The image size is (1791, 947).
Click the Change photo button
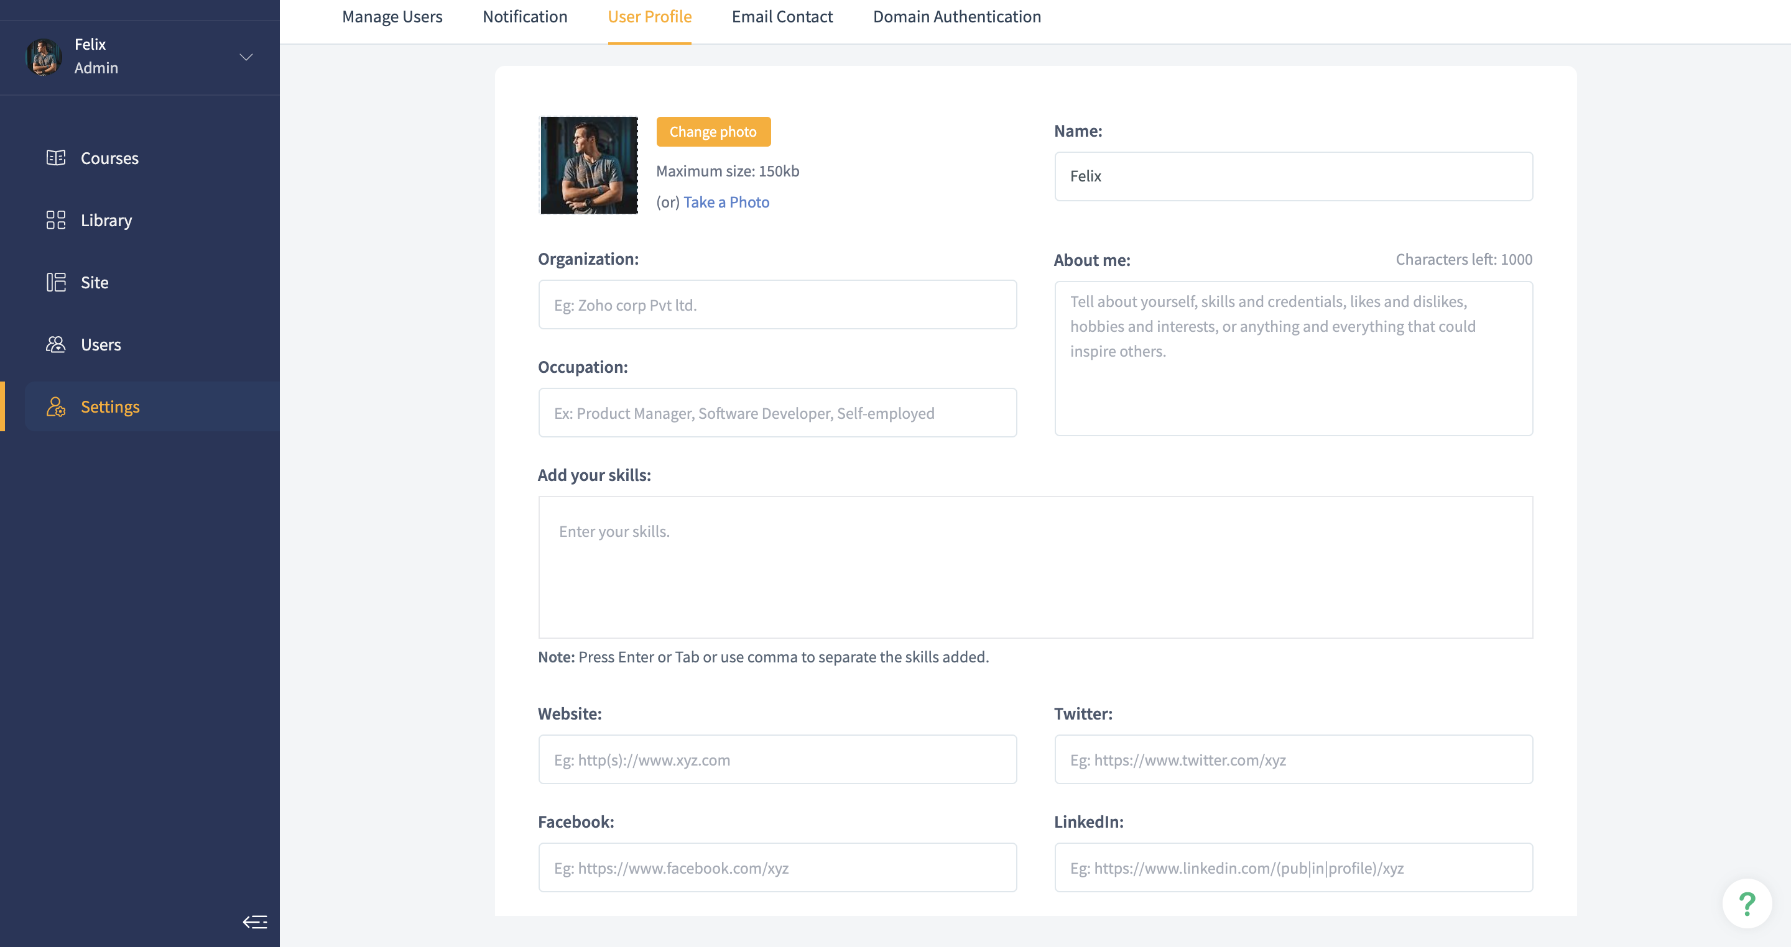point(713,131)
